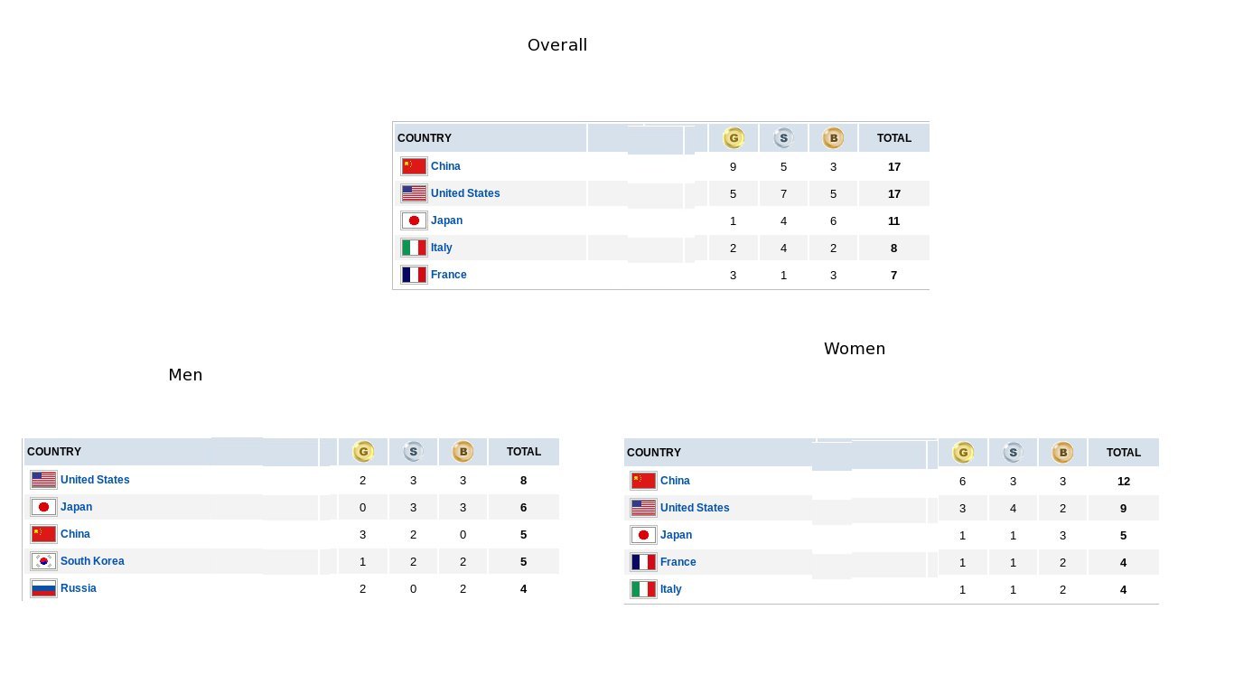Click the silver medal icon in Overall table
This screenshot has height=694, width=1234.
783,138
